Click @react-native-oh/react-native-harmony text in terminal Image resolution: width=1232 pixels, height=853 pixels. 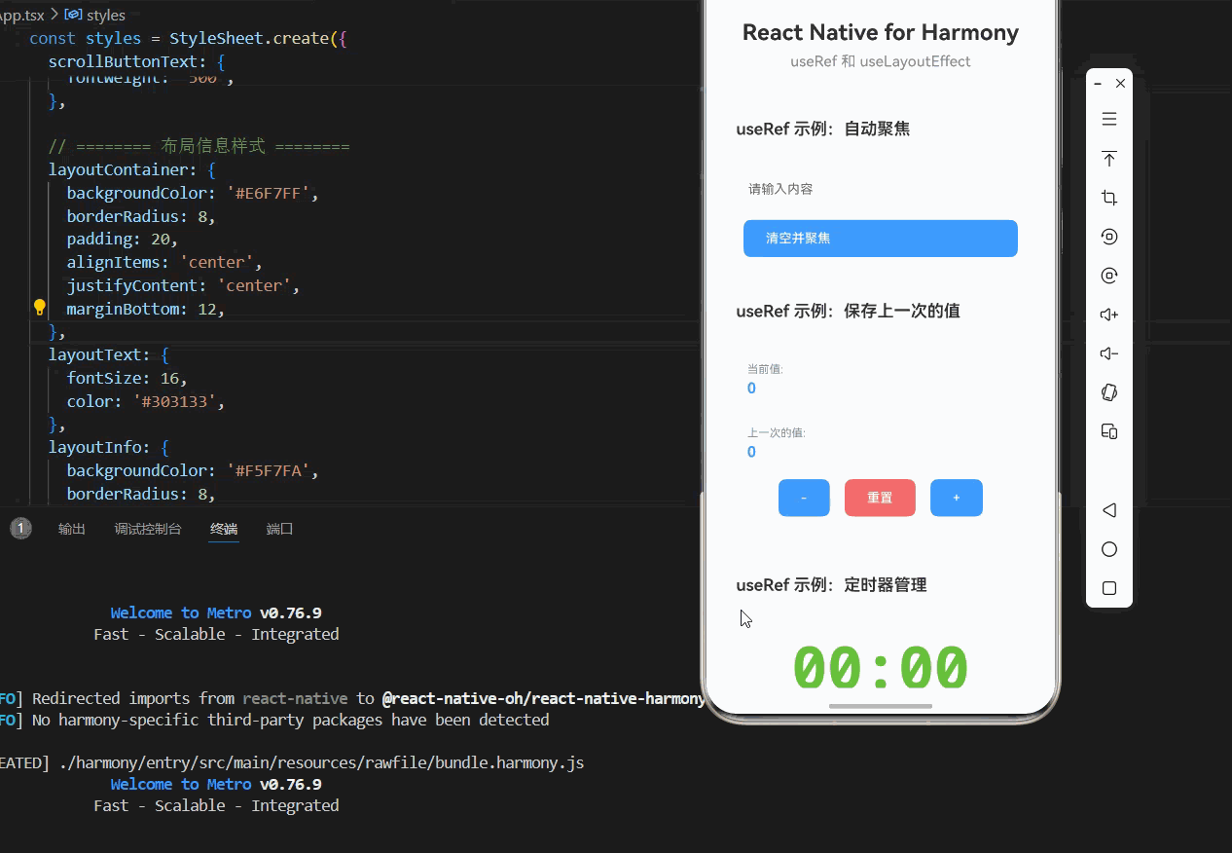[543, 698]
